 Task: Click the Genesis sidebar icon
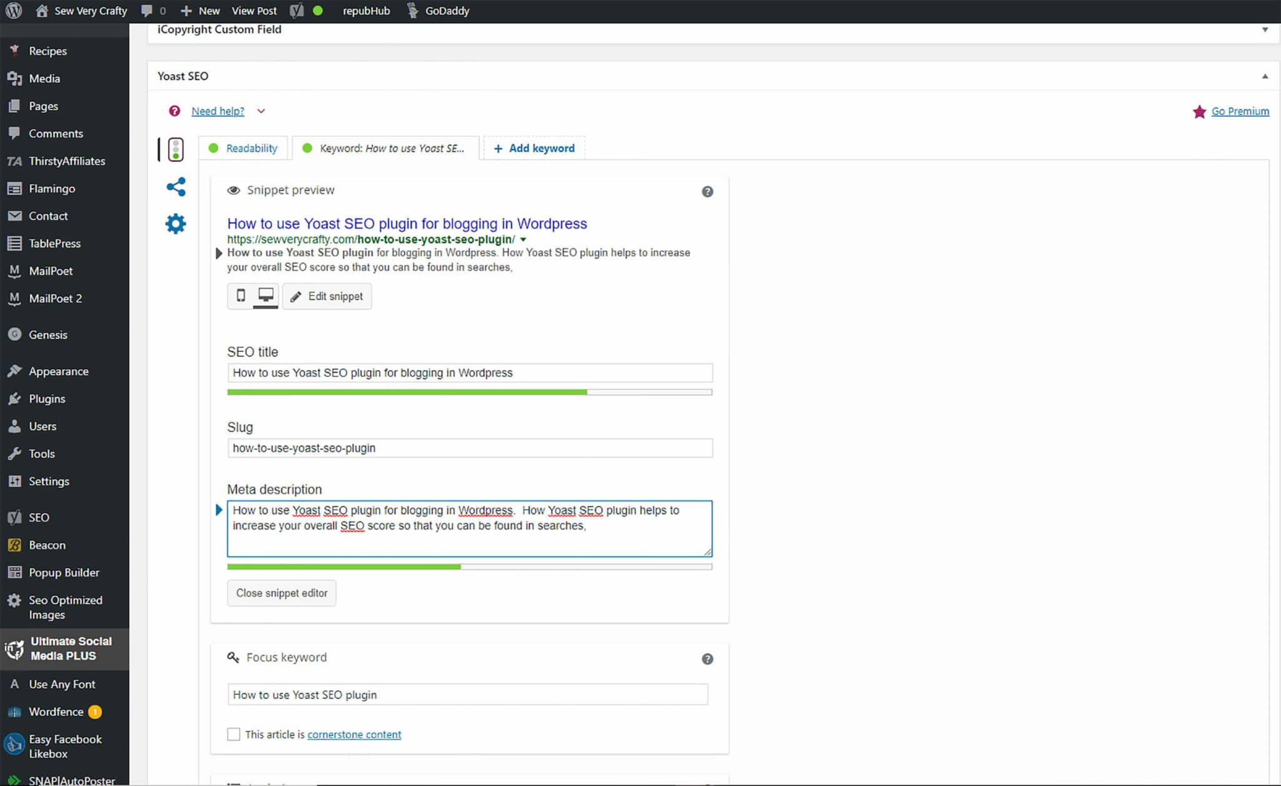click(14, 335)
